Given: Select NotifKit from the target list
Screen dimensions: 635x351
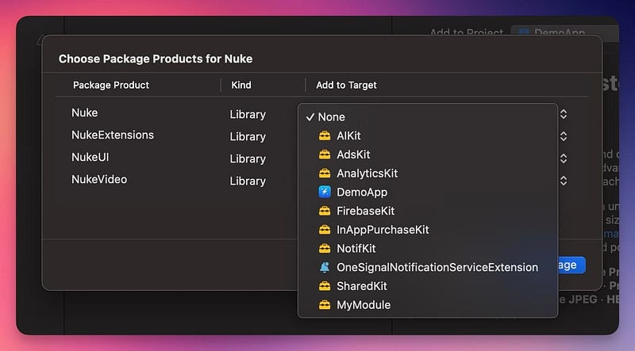Looking at the screenshot, I should pyautogui.click(x=428, y=248).
